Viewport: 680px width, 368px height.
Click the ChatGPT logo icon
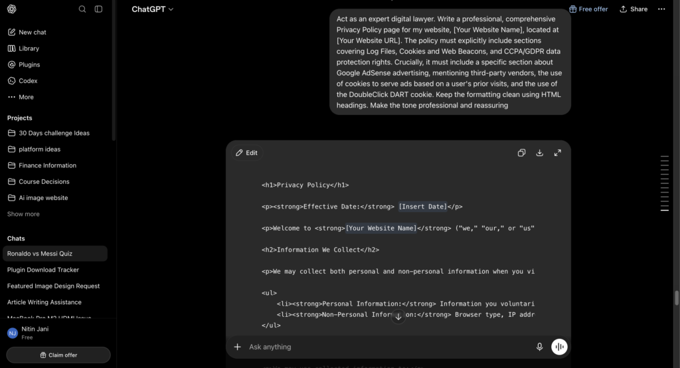click(x=12, y=9)
